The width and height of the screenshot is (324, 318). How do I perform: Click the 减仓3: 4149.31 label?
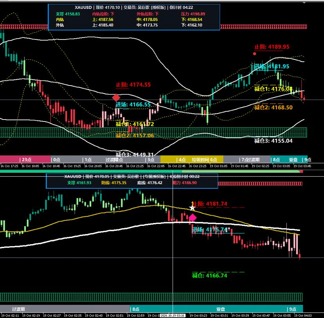(135, 155)
